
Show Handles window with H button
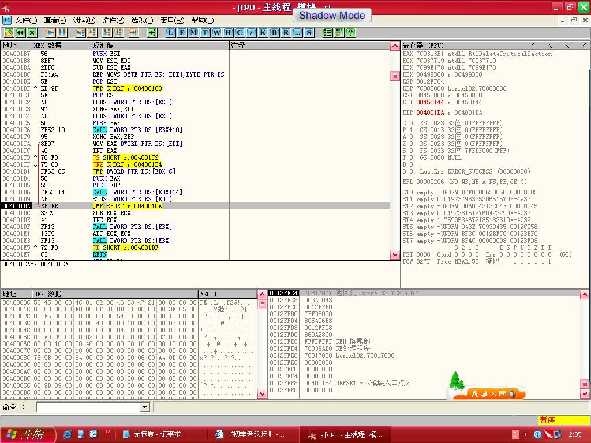[228, 32]
